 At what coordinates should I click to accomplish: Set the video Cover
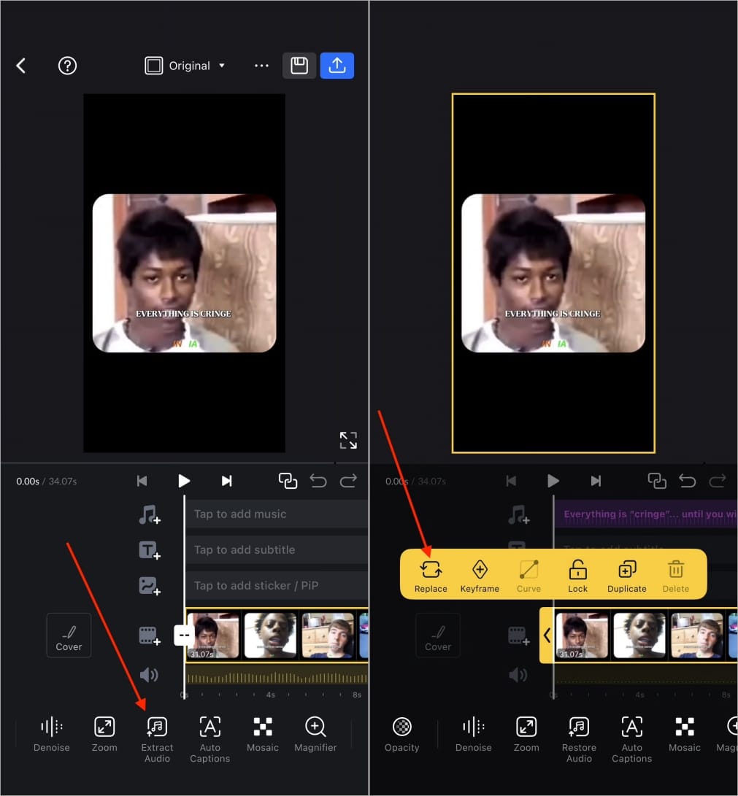pos(69,635)
